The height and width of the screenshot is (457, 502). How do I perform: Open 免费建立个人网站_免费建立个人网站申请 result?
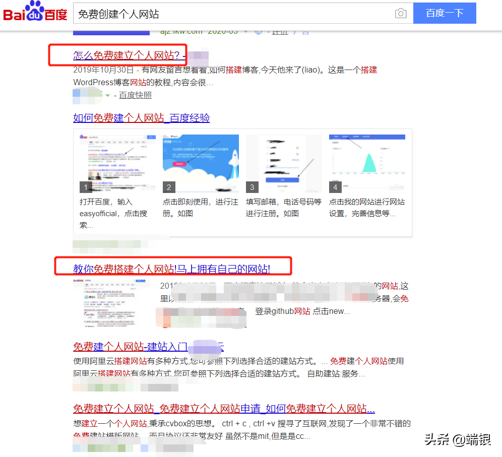pyautogui.click(x=224, y=408)
